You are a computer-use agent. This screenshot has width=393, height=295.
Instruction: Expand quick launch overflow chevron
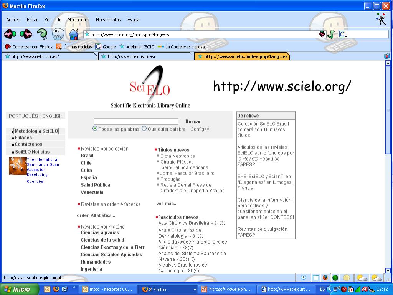click(x=74, y=287)
